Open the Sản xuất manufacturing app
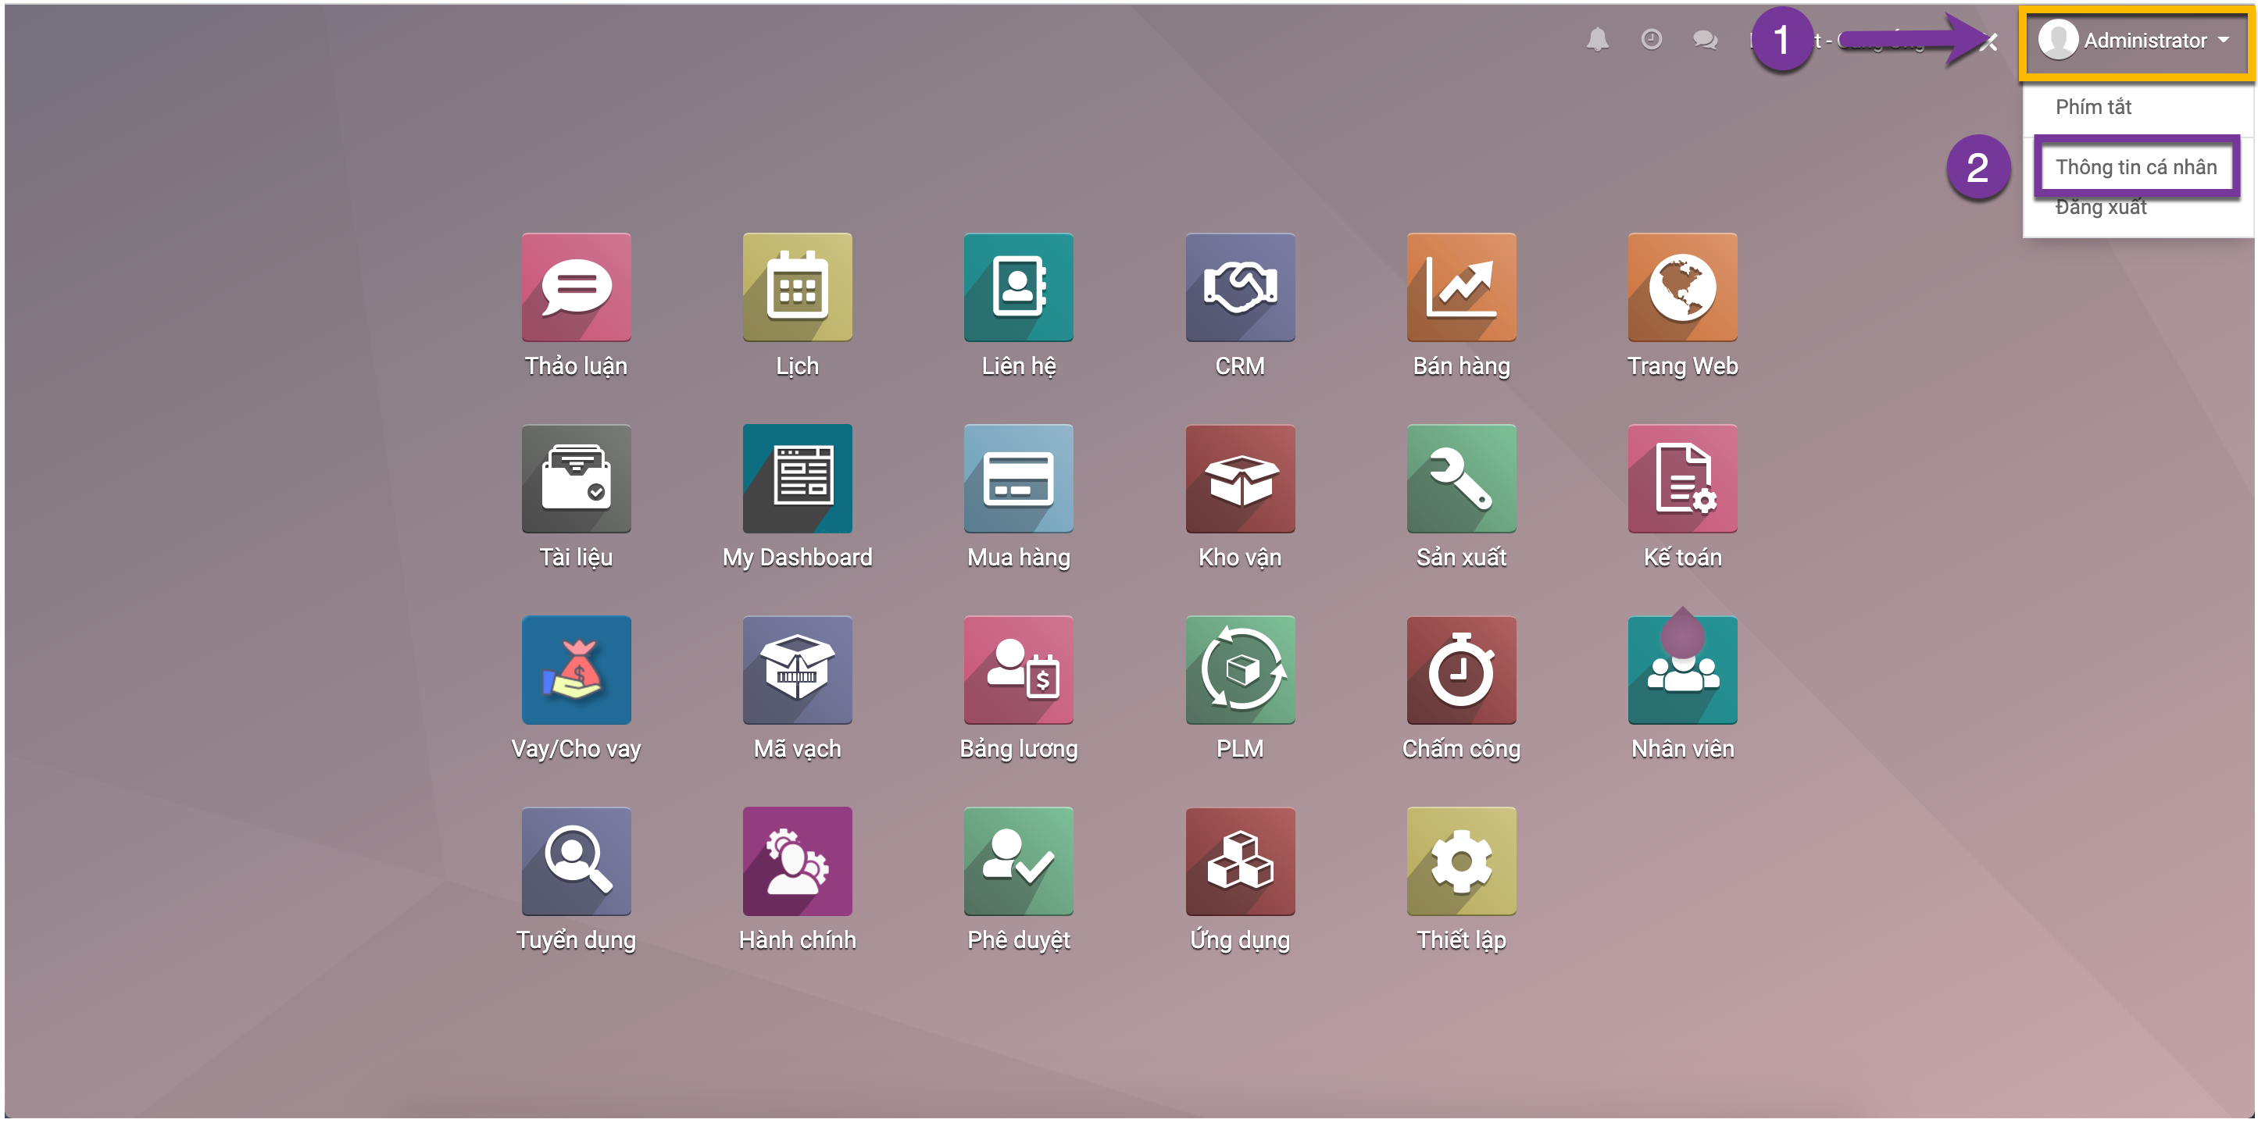Viewport: 2258px width, 1123px height. tap(1461, 478)
